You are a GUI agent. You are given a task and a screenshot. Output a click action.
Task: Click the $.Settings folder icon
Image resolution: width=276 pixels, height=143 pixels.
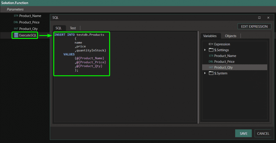point(211,50)
